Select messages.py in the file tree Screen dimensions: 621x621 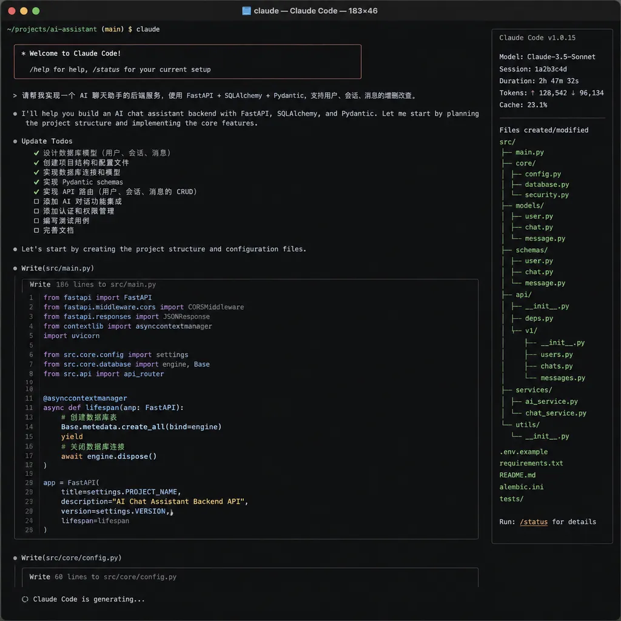pos(563,378)
